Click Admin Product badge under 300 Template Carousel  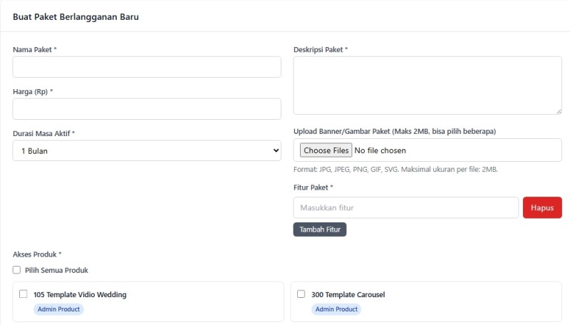coord(336,309)
